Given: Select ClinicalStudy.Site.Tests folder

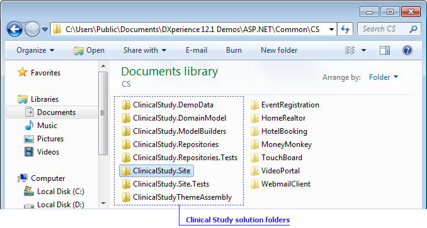Looking at the screenshot, I should tap(166, 184).
